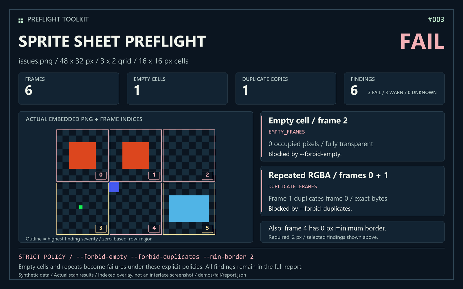Click the small green pixel in frame 3
This screenshot has width=463, height=289.
coord(81,207)
